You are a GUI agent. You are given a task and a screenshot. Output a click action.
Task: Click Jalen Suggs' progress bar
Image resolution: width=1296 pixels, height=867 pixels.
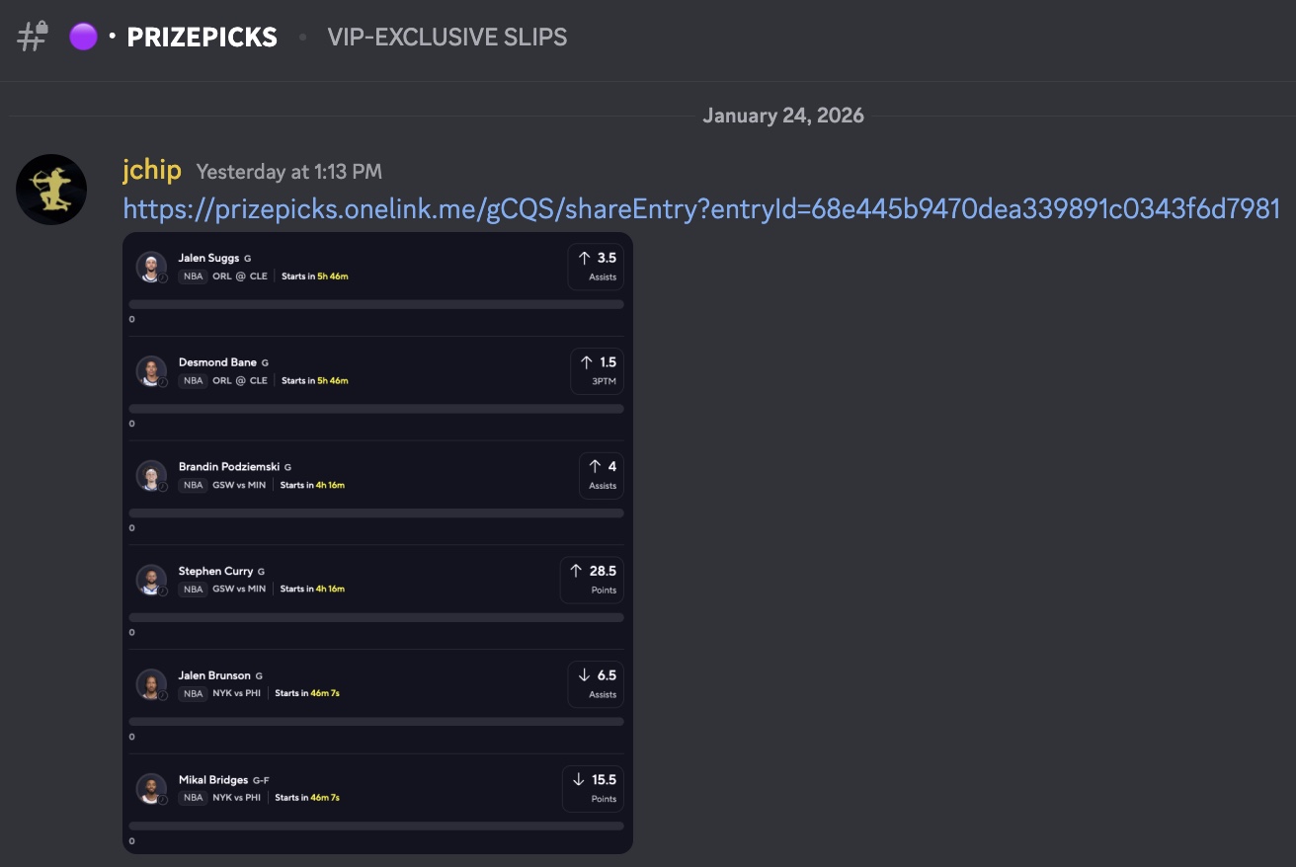(376, 305)
